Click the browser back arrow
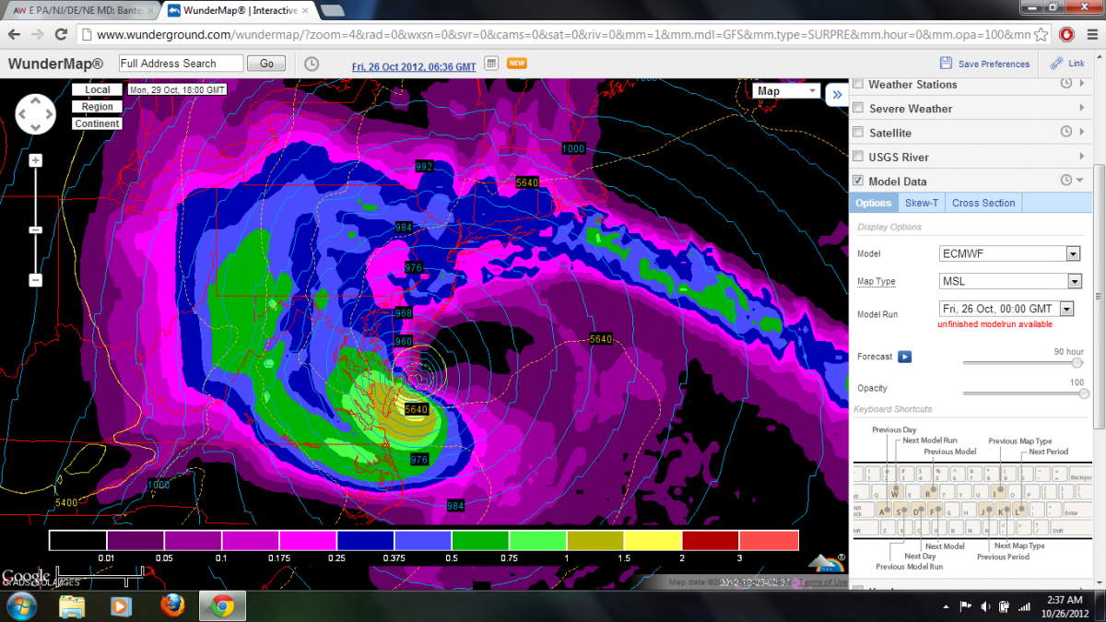1106x622 pixels. click(13, 34)
